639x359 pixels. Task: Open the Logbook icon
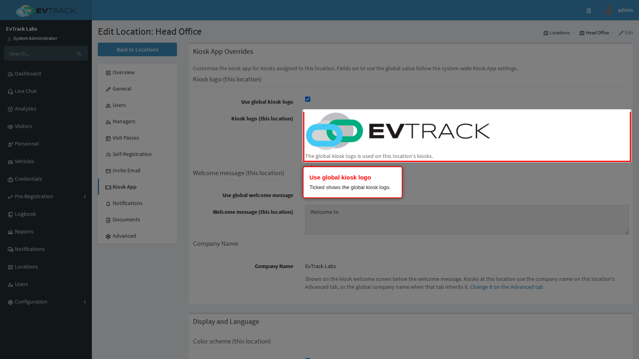click(x=10, y=215)
